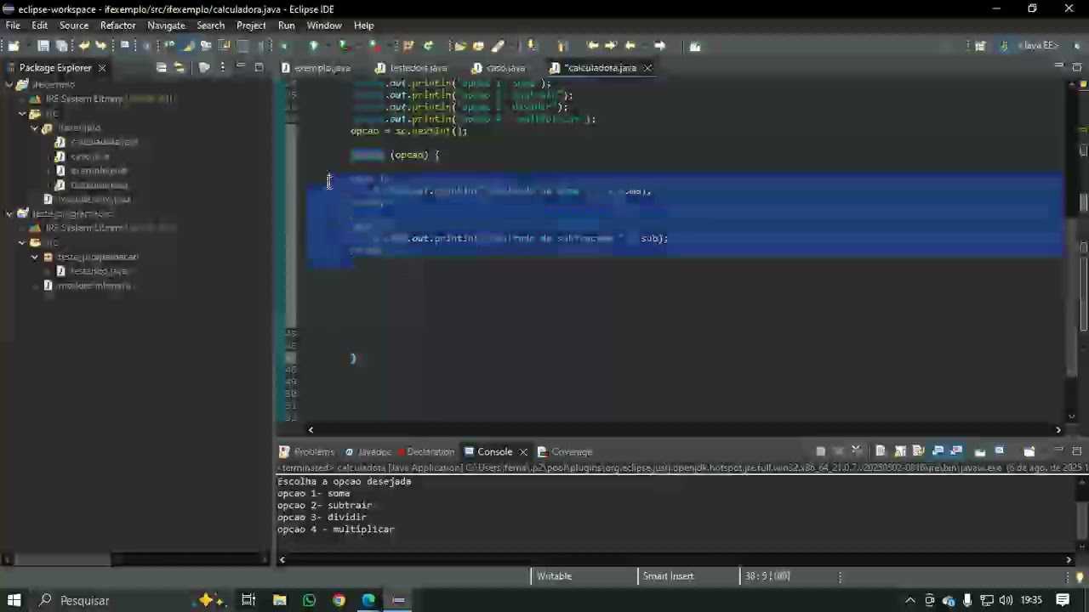Image resolution: width=1089 pixels, height=612 pixels.
Task: Open the File menu
Action: [x=13, y=25]
